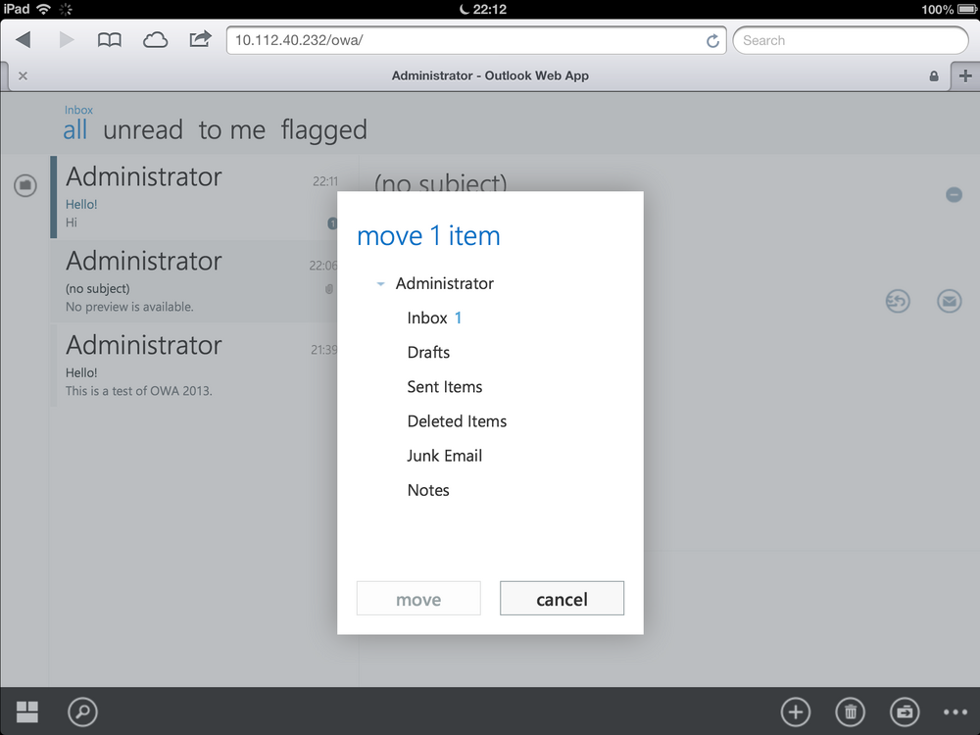Click the reply all icon in reading pane
This screenshot has width=980, height=735.
point(898,301)
